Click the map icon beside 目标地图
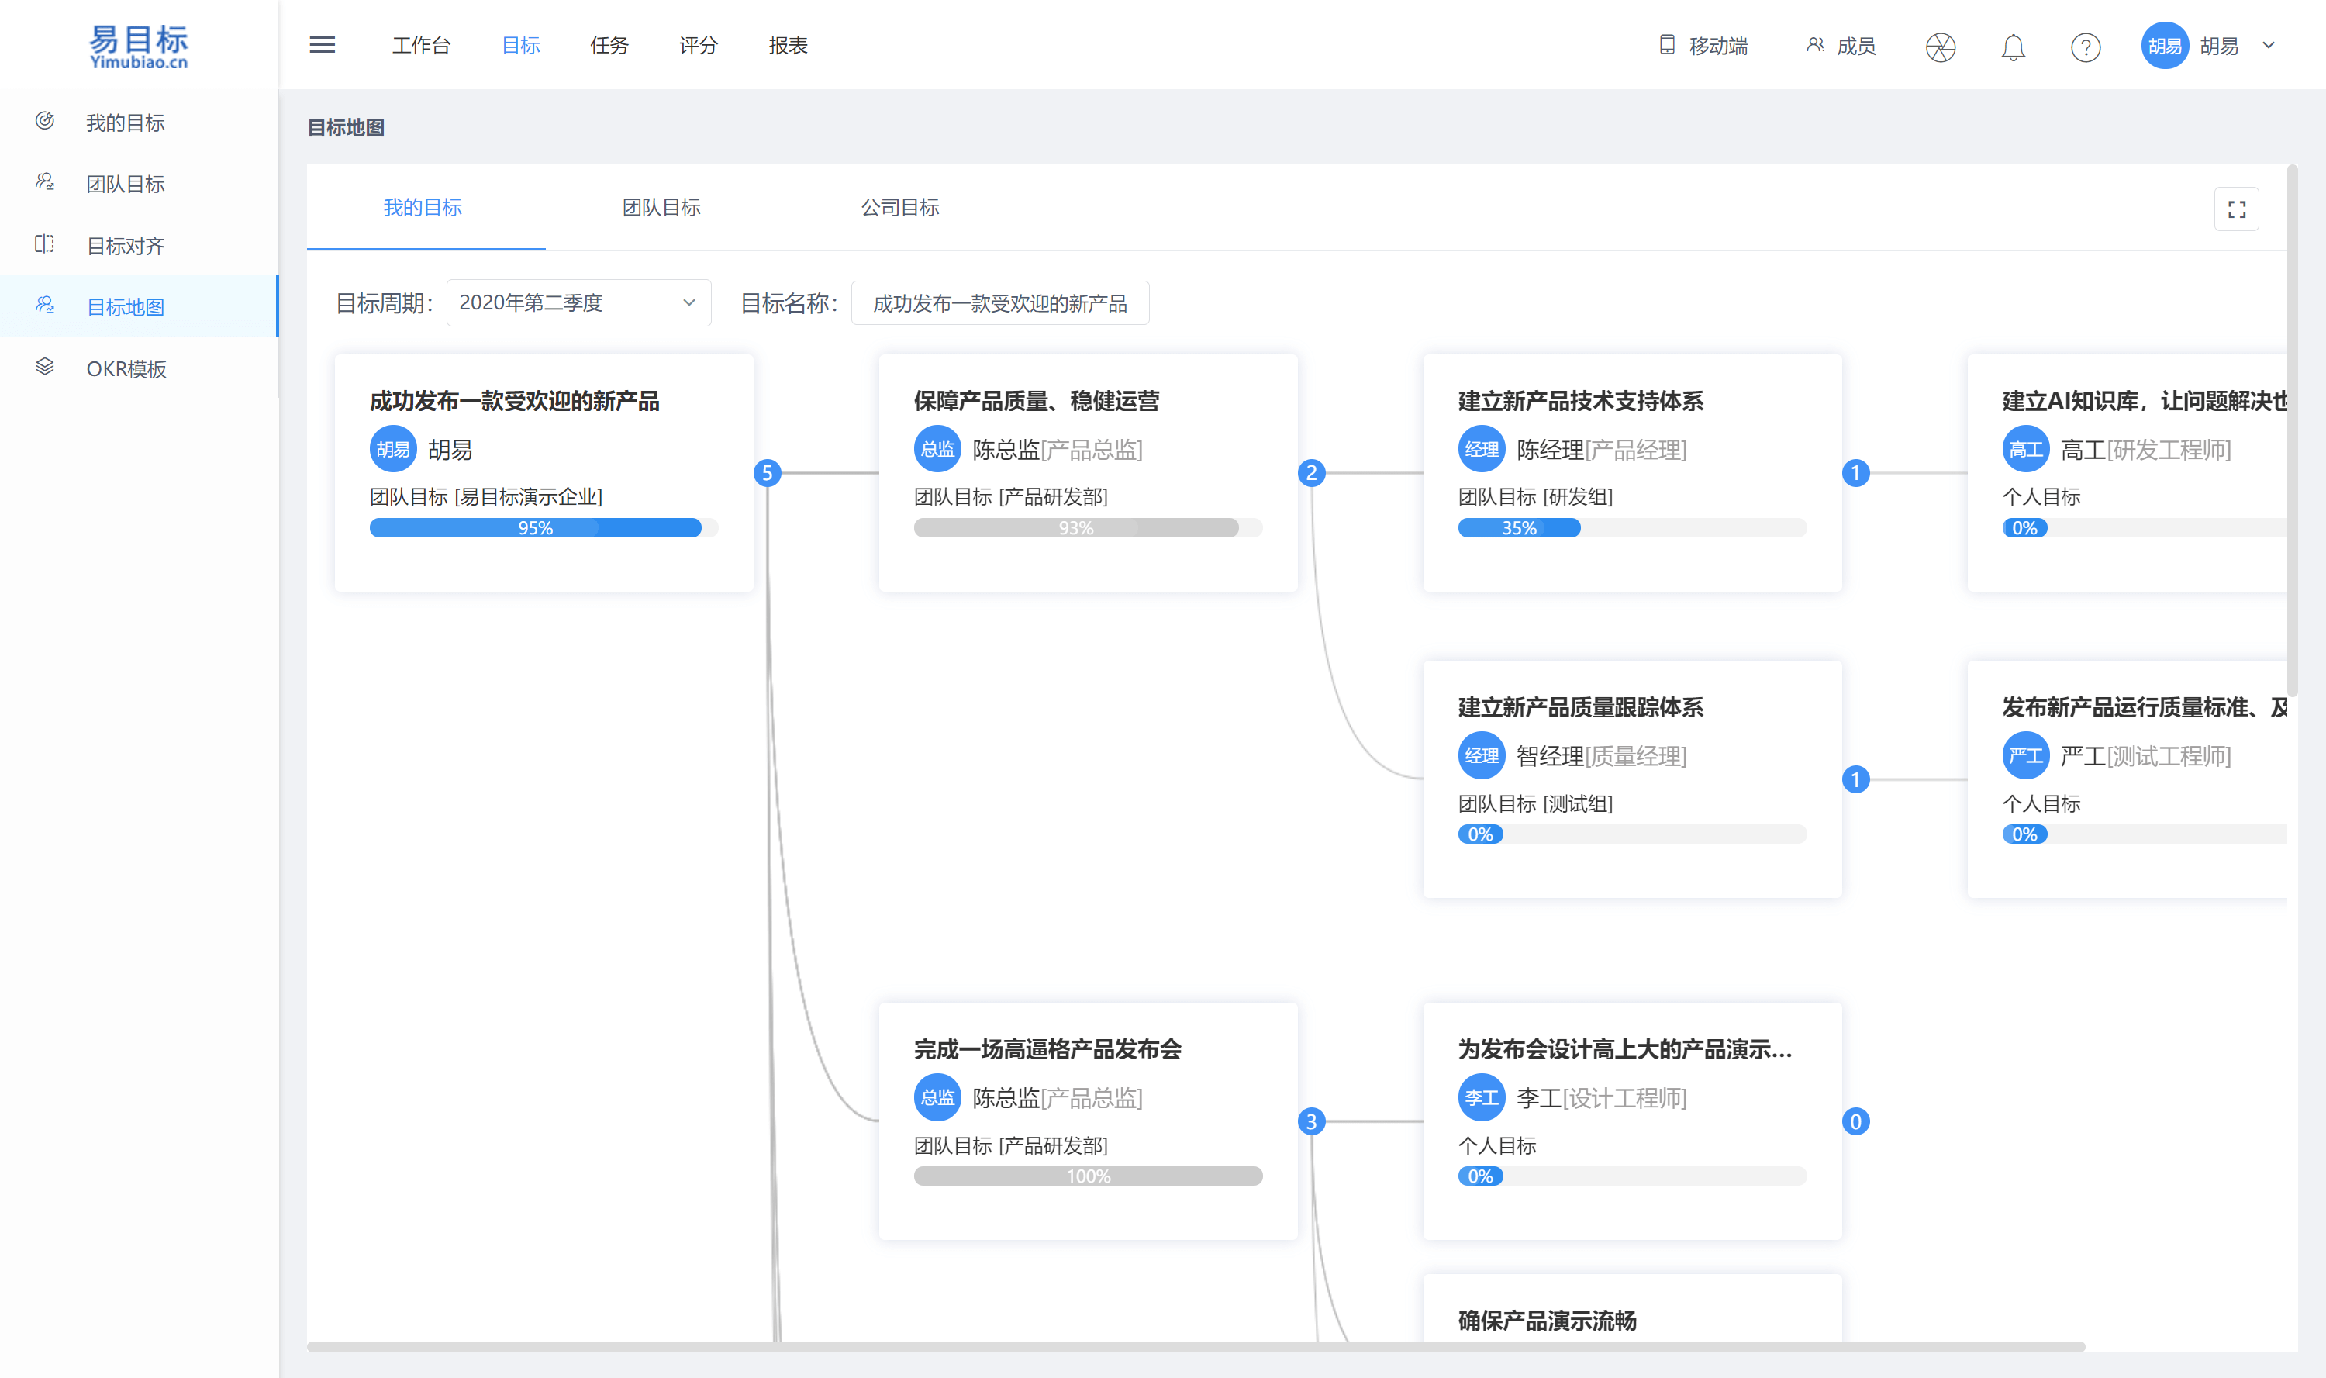Image resolution: width=2326 pixels, height=1378 pixels. (44, 306)
